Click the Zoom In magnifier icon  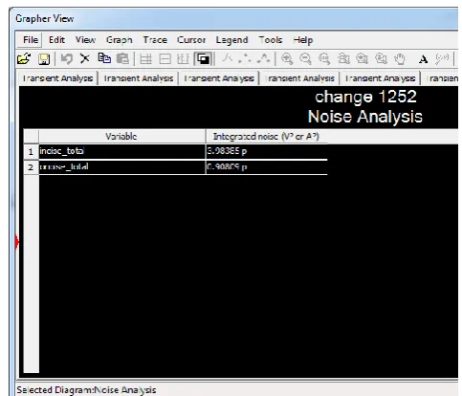(x=287, y=59)
